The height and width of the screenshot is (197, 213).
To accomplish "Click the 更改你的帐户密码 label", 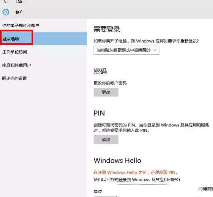I will (110, 83).
